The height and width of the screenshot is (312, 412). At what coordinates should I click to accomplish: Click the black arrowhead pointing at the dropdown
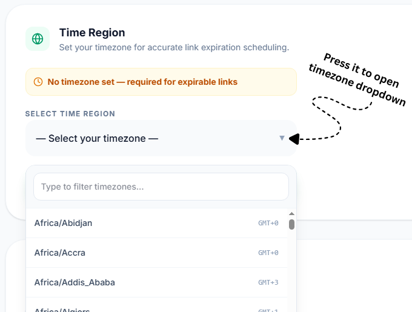(294, 139)
